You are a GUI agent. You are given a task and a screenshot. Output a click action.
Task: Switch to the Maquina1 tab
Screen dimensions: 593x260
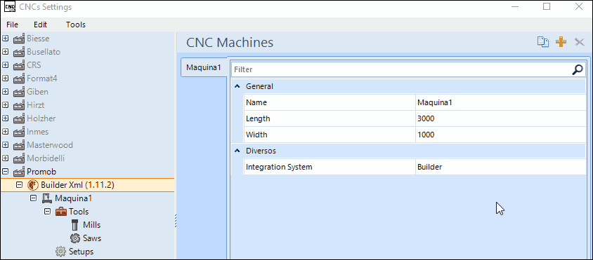204,67
